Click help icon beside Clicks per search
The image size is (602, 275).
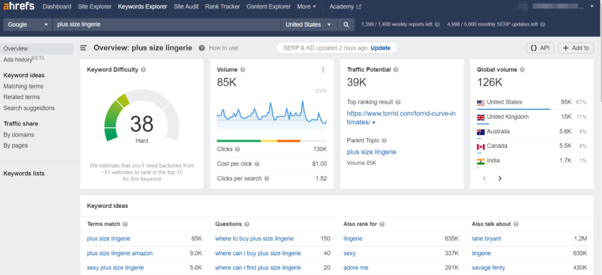pos(267,179)
